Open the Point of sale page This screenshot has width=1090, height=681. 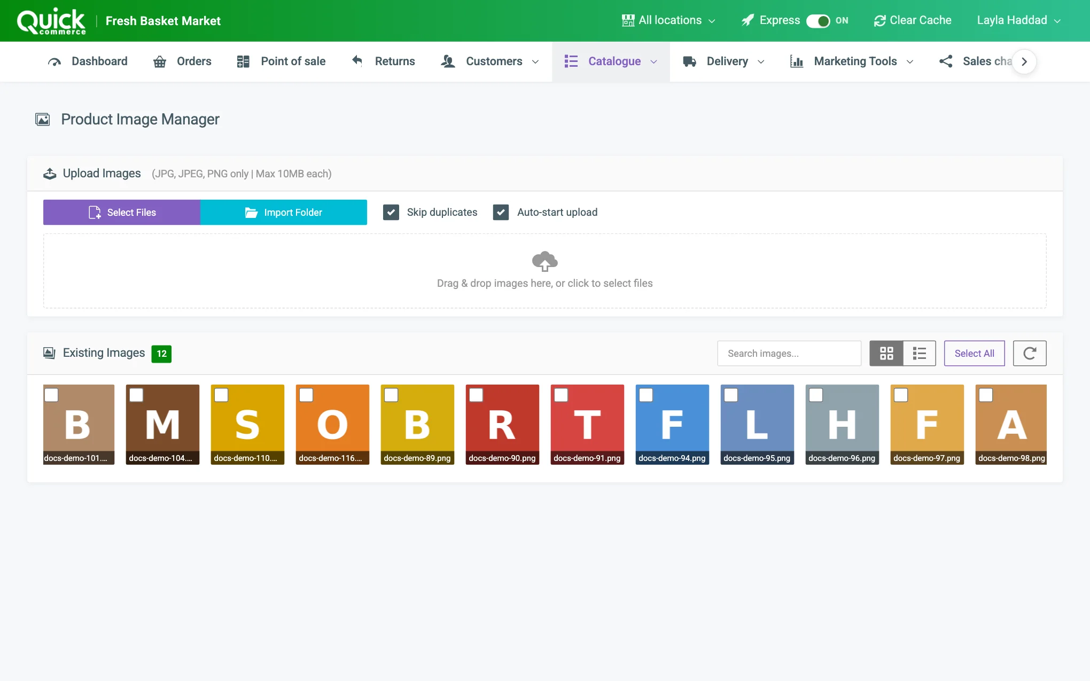tap(281, 61)
